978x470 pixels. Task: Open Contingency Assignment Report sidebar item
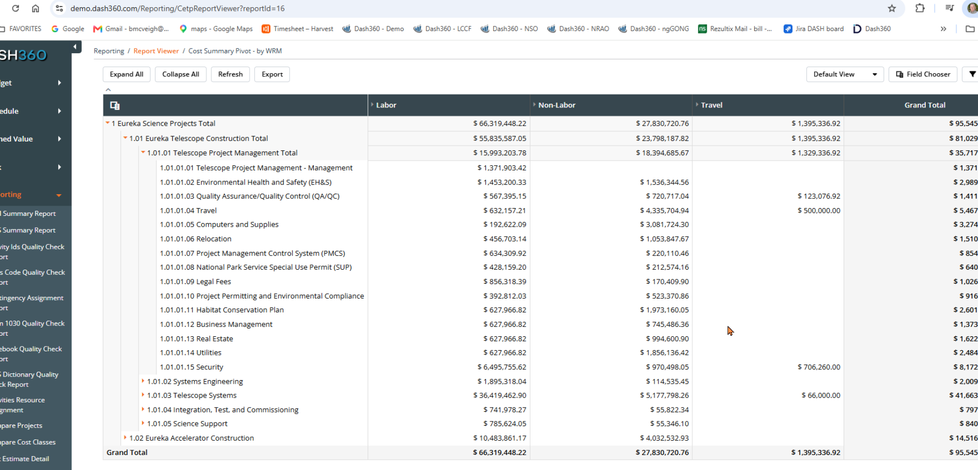coord(32,303)
